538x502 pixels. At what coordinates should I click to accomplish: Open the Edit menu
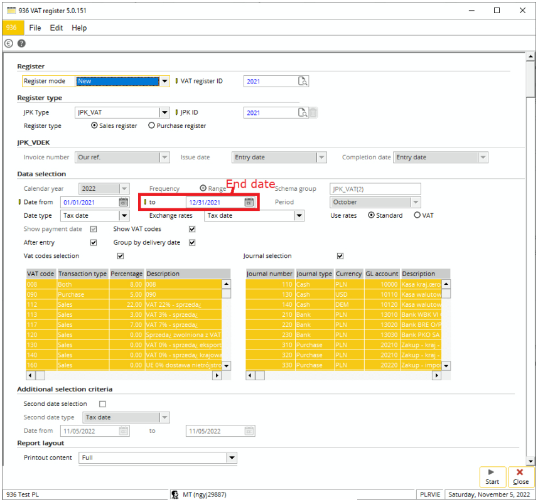click(x=56, y=28)
